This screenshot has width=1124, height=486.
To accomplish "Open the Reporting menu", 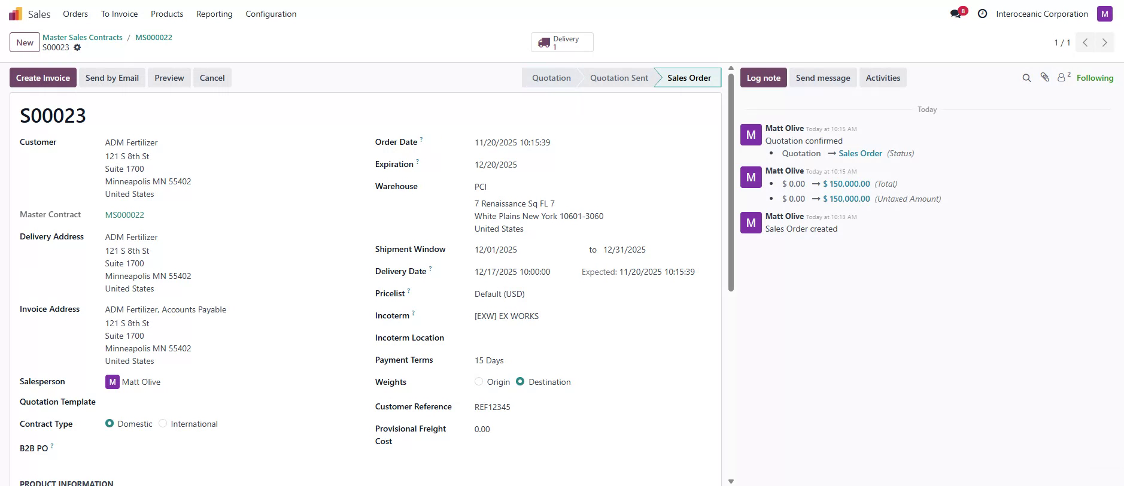I will [x=214, y=14].
